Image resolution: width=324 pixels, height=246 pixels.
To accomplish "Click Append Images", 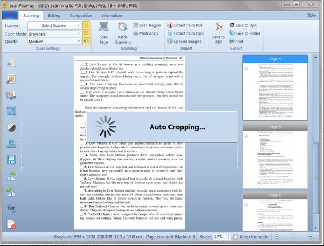I will pos(184,42).
